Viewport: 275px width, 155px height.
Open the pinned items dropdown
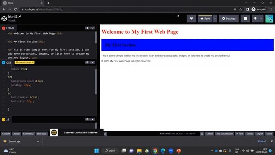click(261, 19)
